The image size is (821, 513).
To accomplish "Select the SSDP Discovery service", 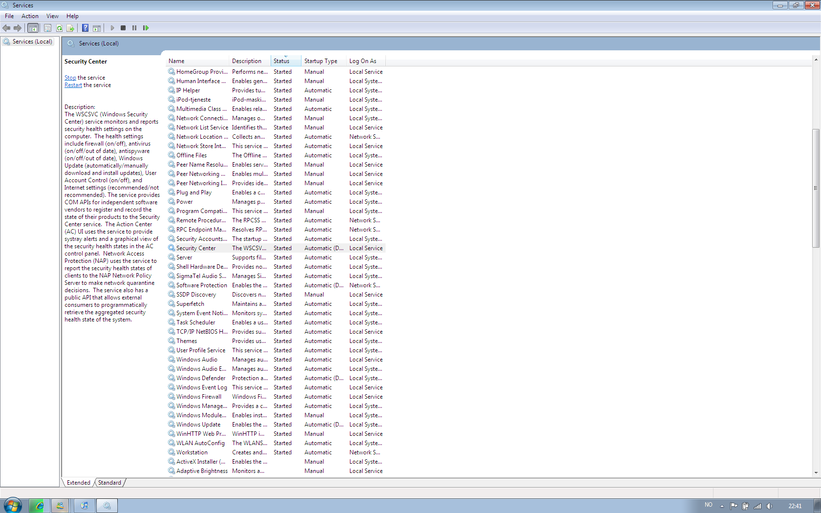I will pos(276,295).
